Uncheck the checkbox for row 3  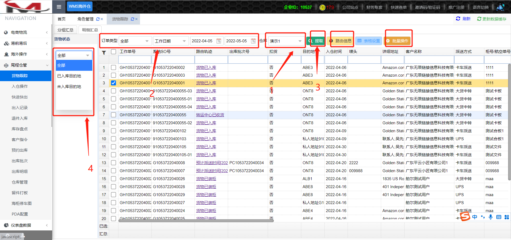pos(114,83)
